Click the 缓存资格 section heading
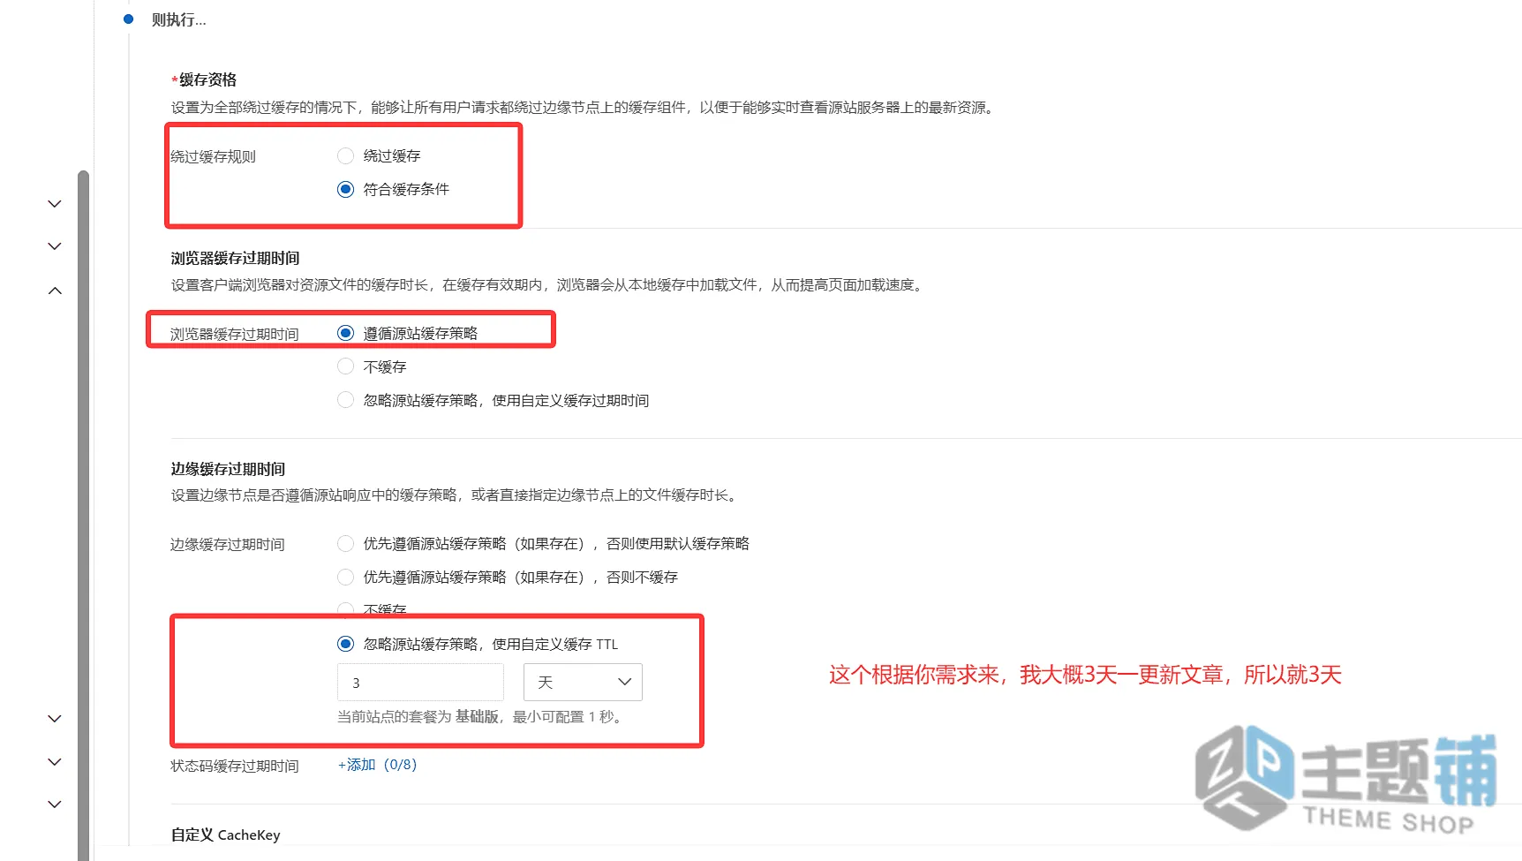 point(207,79)
